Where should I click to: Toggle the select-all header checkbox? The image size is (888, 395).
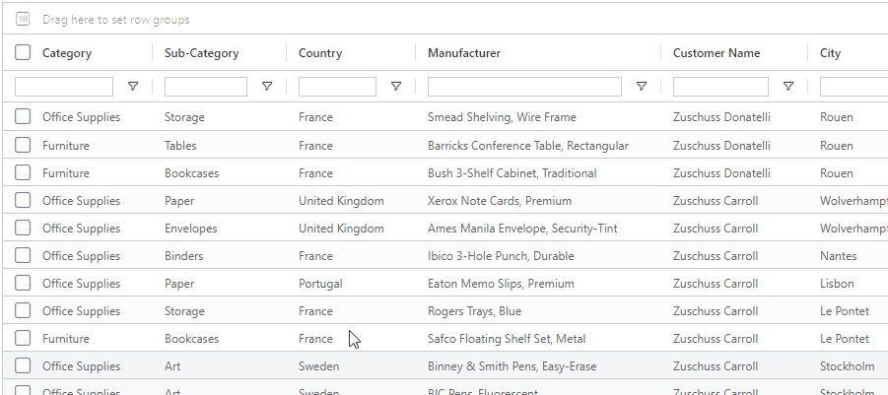click(x=23, y=53)
